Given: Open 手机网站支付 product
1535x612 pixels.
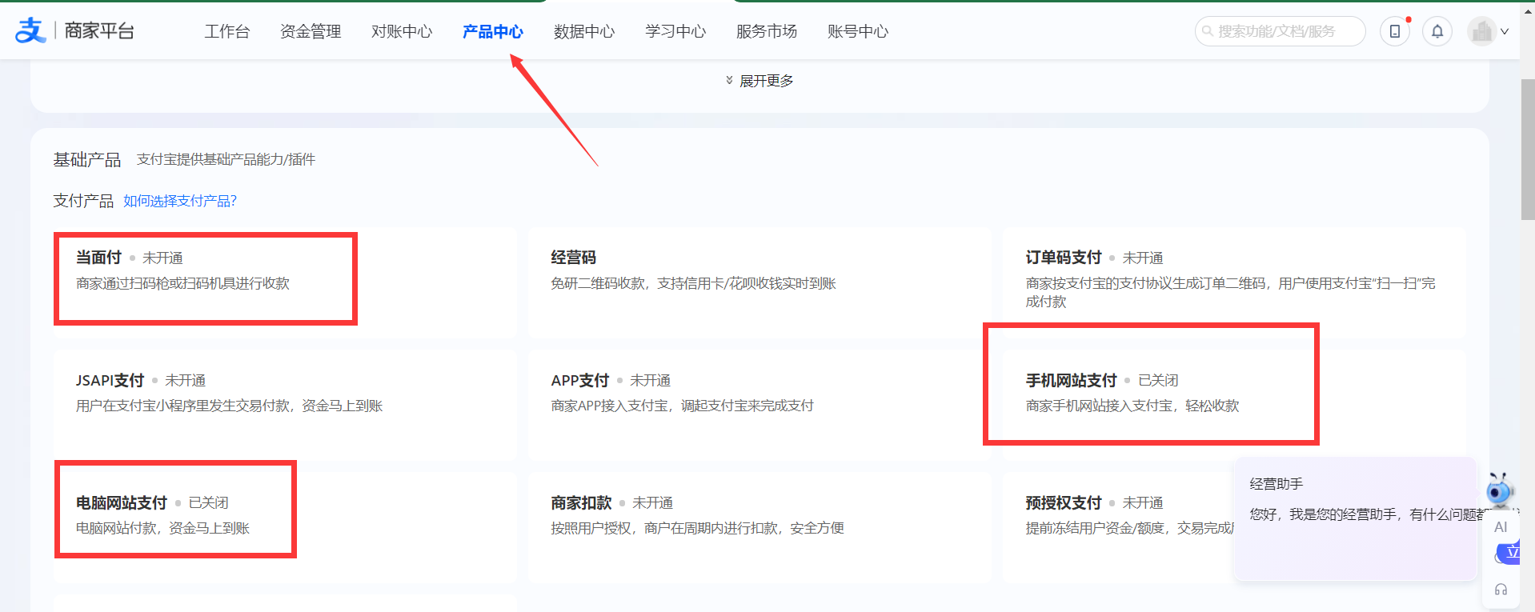Looking at the screenshot, I should pos(1234,405).
